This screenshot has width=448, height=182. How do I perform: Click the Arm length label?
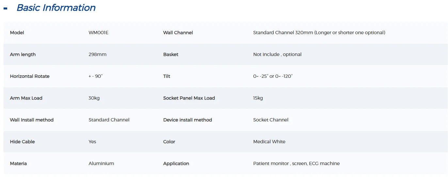pyautogui.click(x=23, y=54)
